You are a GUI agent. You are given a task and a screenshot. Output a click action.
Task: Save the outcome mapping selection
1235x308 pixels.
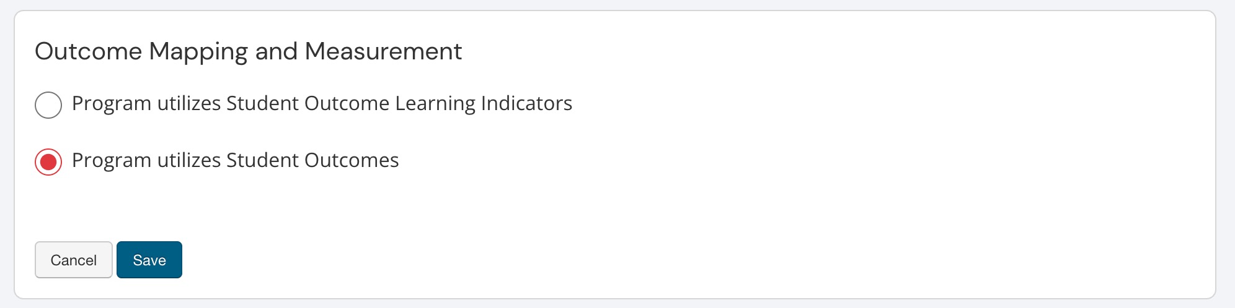149,260
